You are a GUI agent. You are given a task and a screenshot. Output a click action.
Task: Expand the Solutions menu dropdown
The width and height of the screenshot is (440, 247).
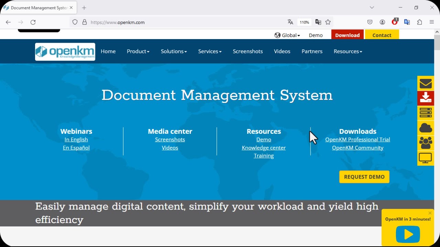(x=174, y=51)
